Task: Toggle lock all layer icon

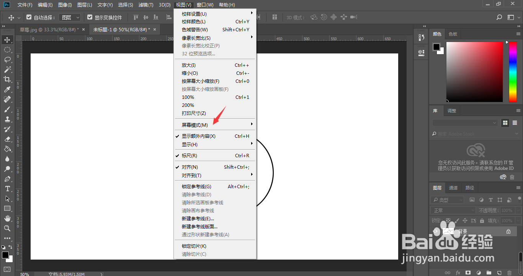Action: [x=482, y=221]
